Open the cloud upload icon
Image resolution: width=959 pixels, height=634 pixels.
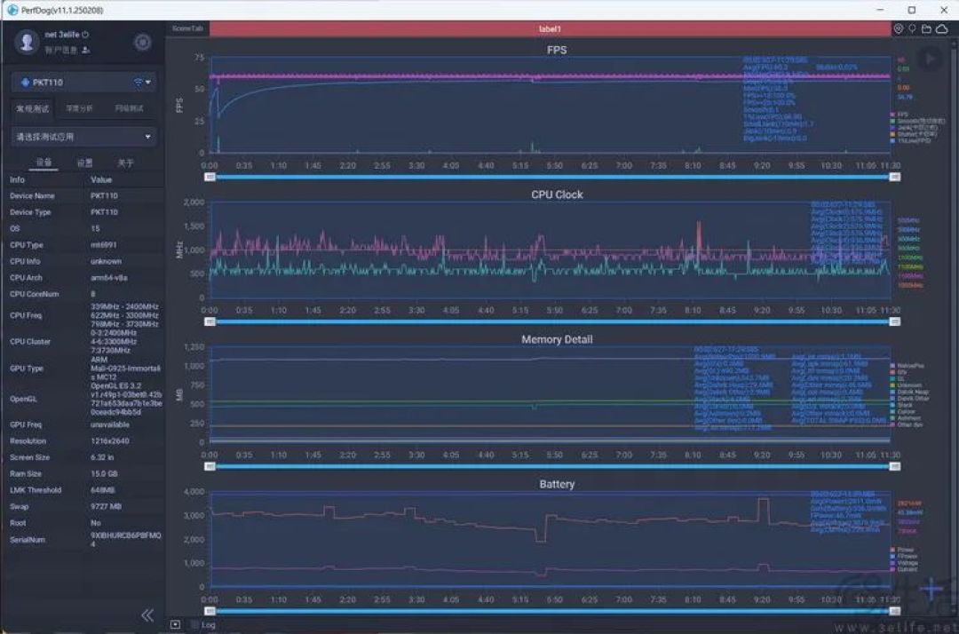(942, 28)
